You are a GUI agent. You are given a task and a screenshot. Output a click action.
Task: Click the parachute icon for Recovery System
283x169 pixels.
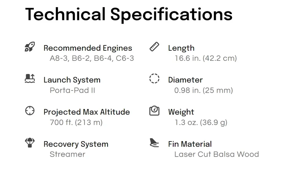30,143
